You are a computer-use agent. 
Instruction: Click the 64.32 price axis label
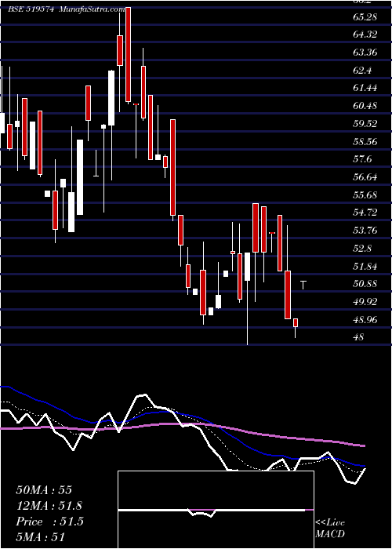pyautogui.click(x=365, y=35)
